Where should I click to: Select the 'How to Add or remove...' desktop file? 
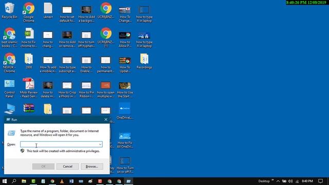click(x=67, y=39)
